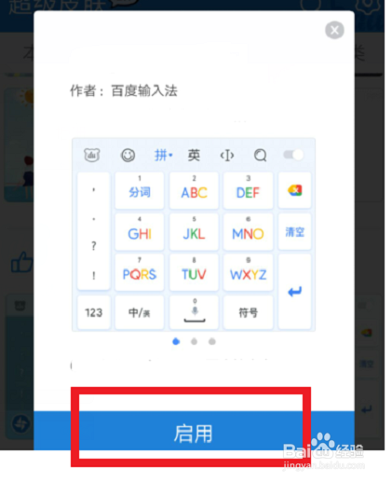
Task: Tap the search magnifier icon
Action: point(260,155)
